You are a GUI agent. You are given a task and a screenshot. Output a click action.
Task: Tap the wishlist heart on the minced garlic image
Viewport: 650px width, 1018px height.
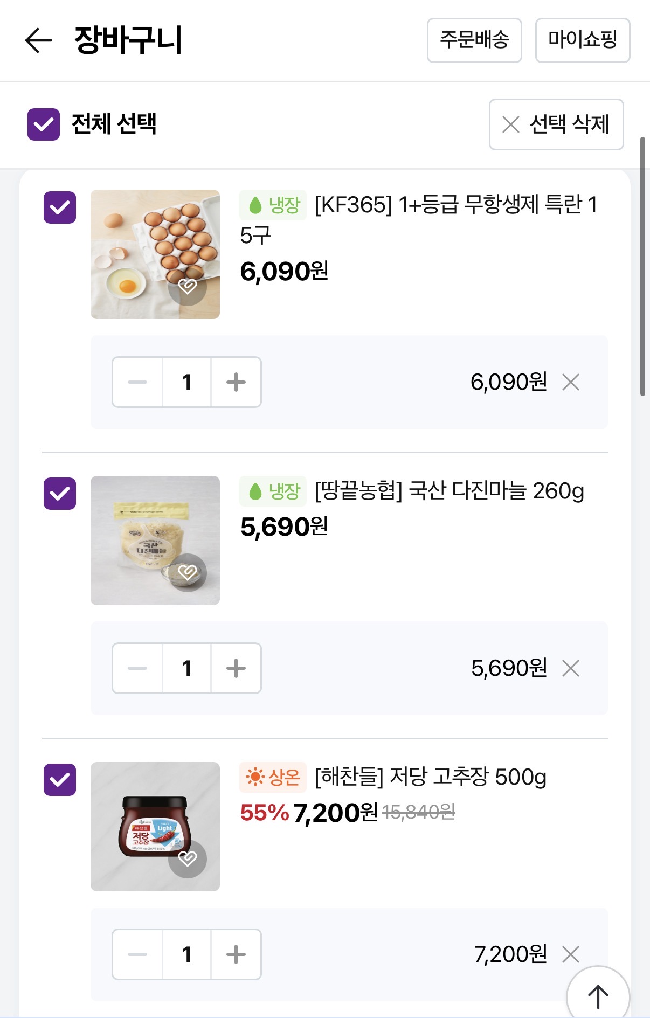187,572
